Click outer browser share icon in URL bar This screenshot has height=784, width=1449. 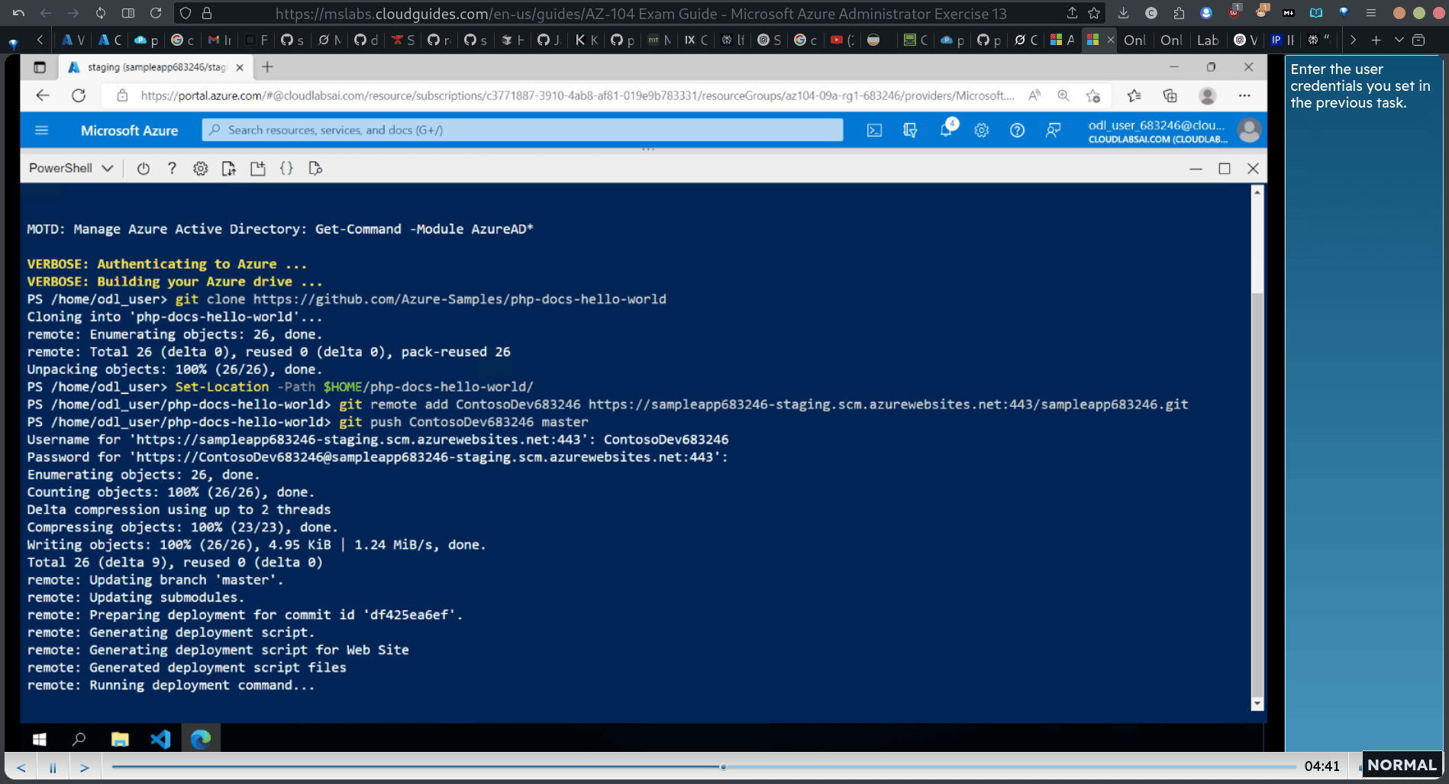point(1073,13)
